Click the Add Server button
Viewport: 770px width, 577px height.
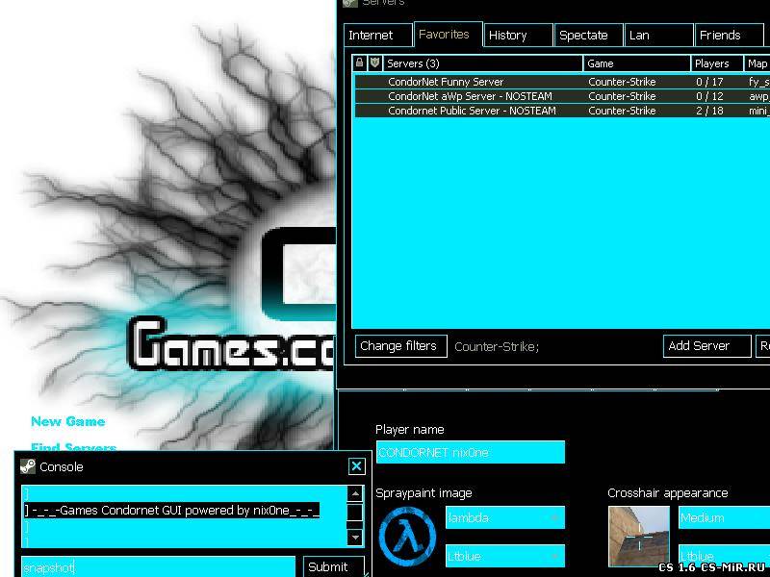(707, 346)
